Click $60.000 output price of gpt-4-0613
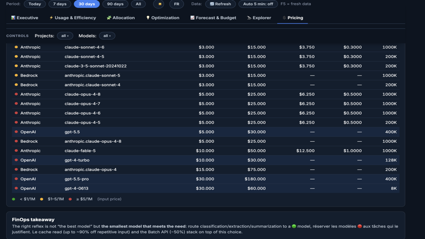Viewport: 425px width, 239px height. click(x=257, y=189)
